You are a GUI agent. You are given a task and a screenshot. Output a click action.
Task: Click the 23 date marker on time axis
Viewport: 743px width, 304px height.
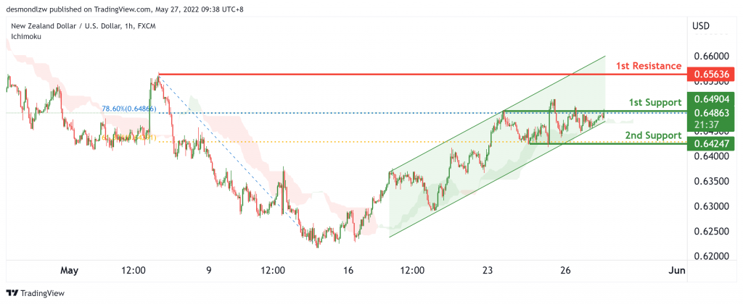click(x=488, y=271)
